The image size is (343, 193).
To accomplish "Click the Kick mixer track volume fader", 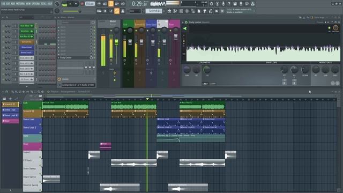I will click(130, 42).
